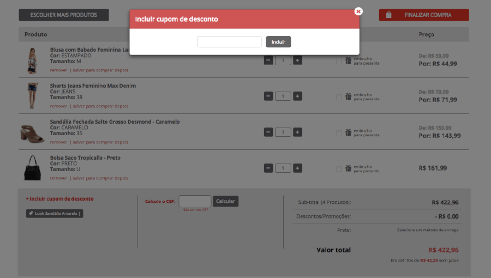Increase quantity of Blusa com Babado
The width and height of the screenshot is (491, 278).
297,61
